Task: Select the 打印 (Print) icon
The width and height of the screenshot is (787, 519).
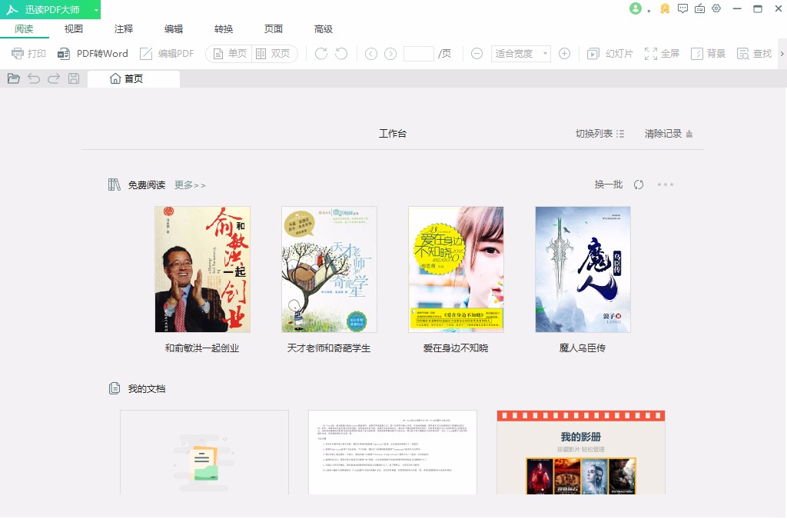Action: click(x=28, y=54)
